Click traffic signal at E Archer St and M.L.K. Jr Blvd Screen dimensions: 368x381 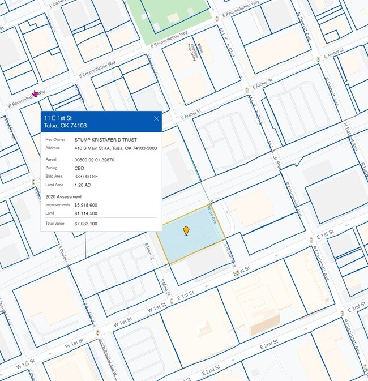click(247, 90)
